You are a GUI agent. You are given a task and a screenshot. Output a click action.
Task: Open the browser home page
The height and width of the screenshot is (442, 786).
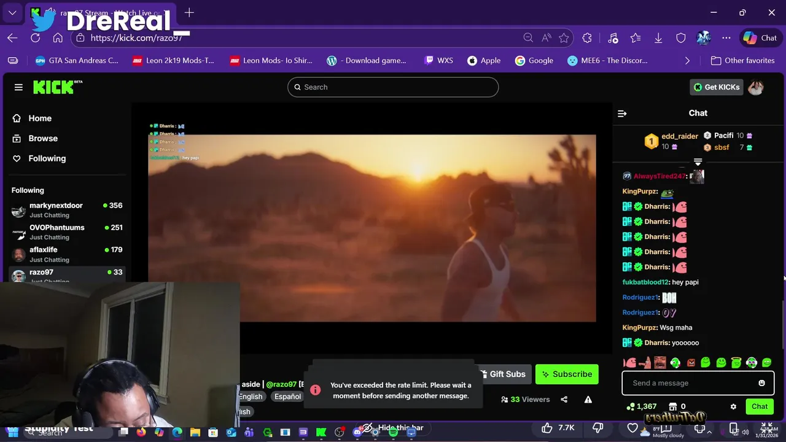click(x=58, y=38)
